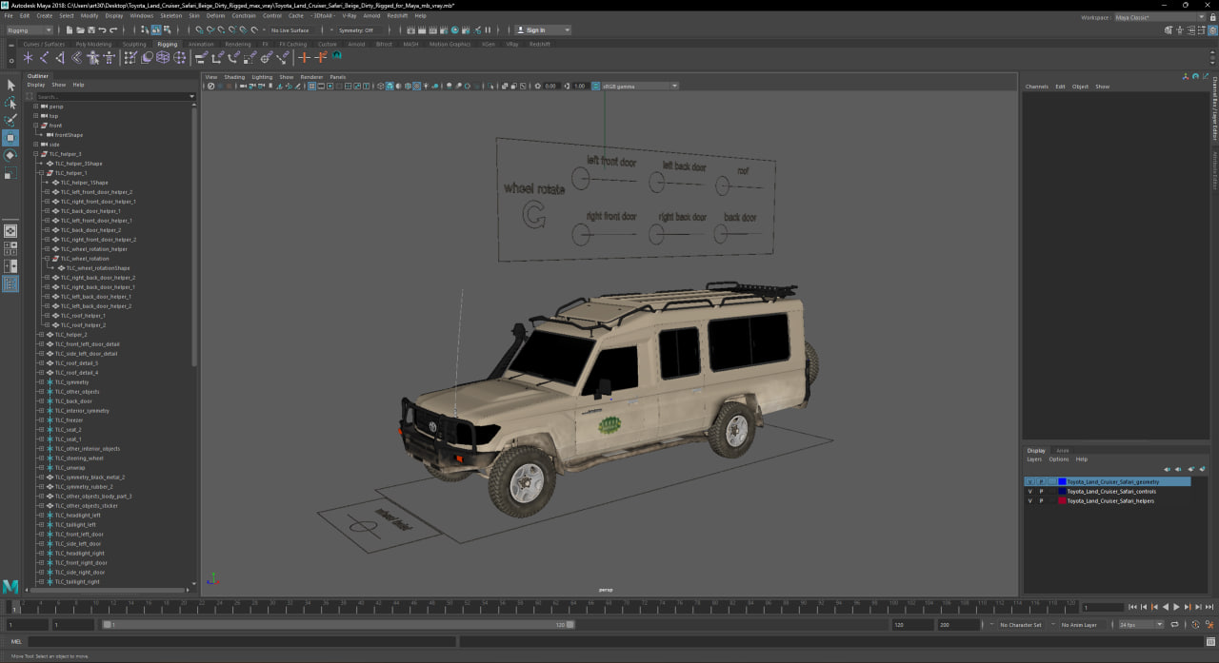The width and height of the screenshot is (1219, 663).
Task: Expand TLC_left_front_door_helper_2 in Outliner
Action: tap(47, 192)
